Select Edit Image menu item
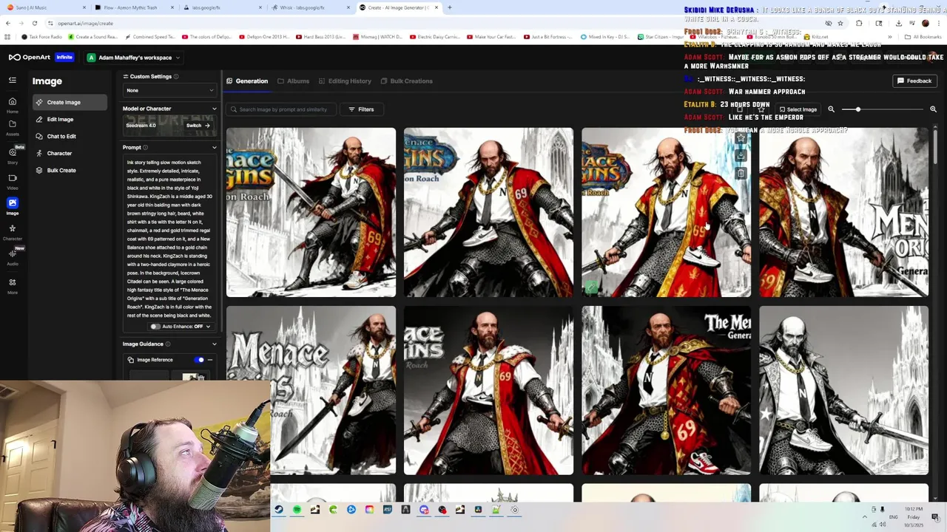 coord(70,120)
